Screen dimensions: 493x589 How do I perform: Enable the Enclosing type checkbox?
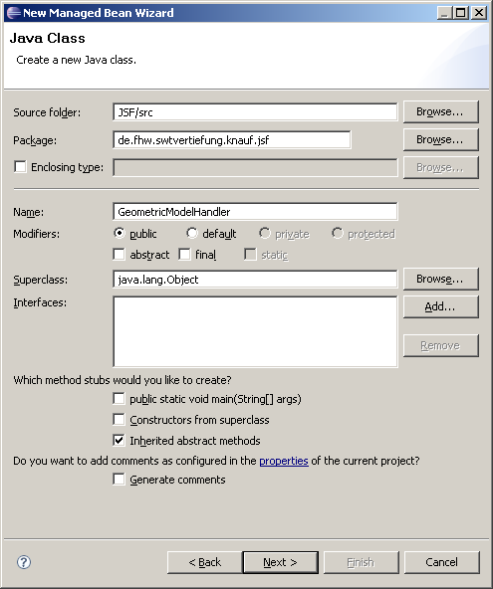(20, 166)
